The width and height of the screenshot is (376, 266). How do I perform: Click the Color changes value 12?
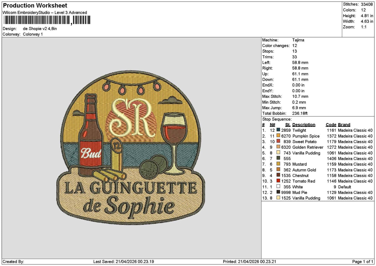click(295, 46)
